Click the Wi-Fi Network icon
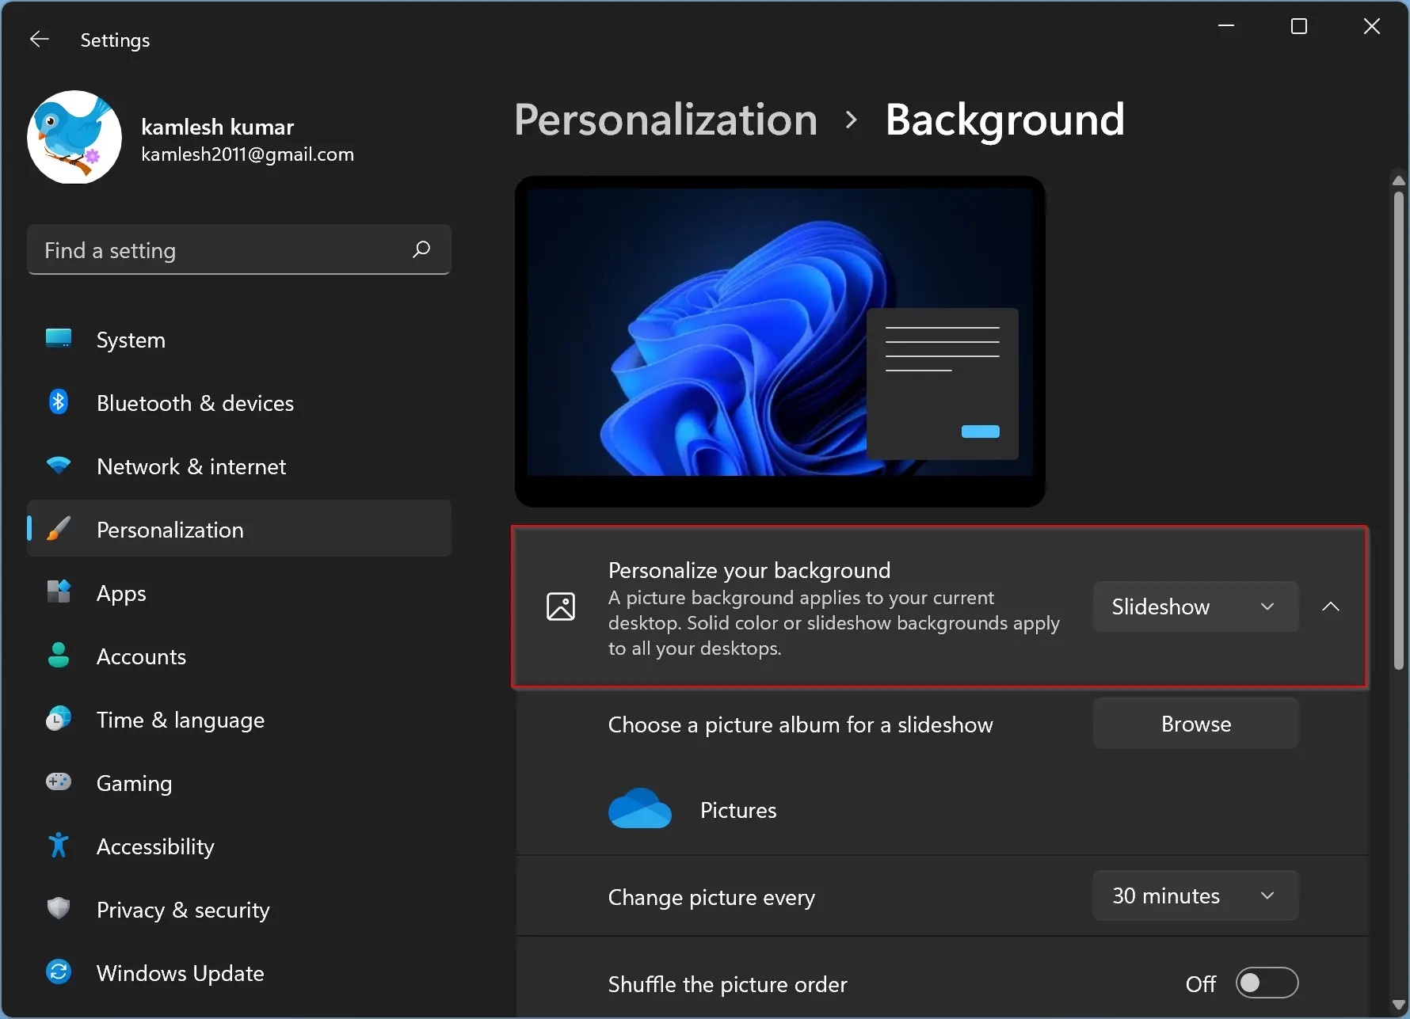Viewport: 1410px width, 1019px height. point(59,466)
